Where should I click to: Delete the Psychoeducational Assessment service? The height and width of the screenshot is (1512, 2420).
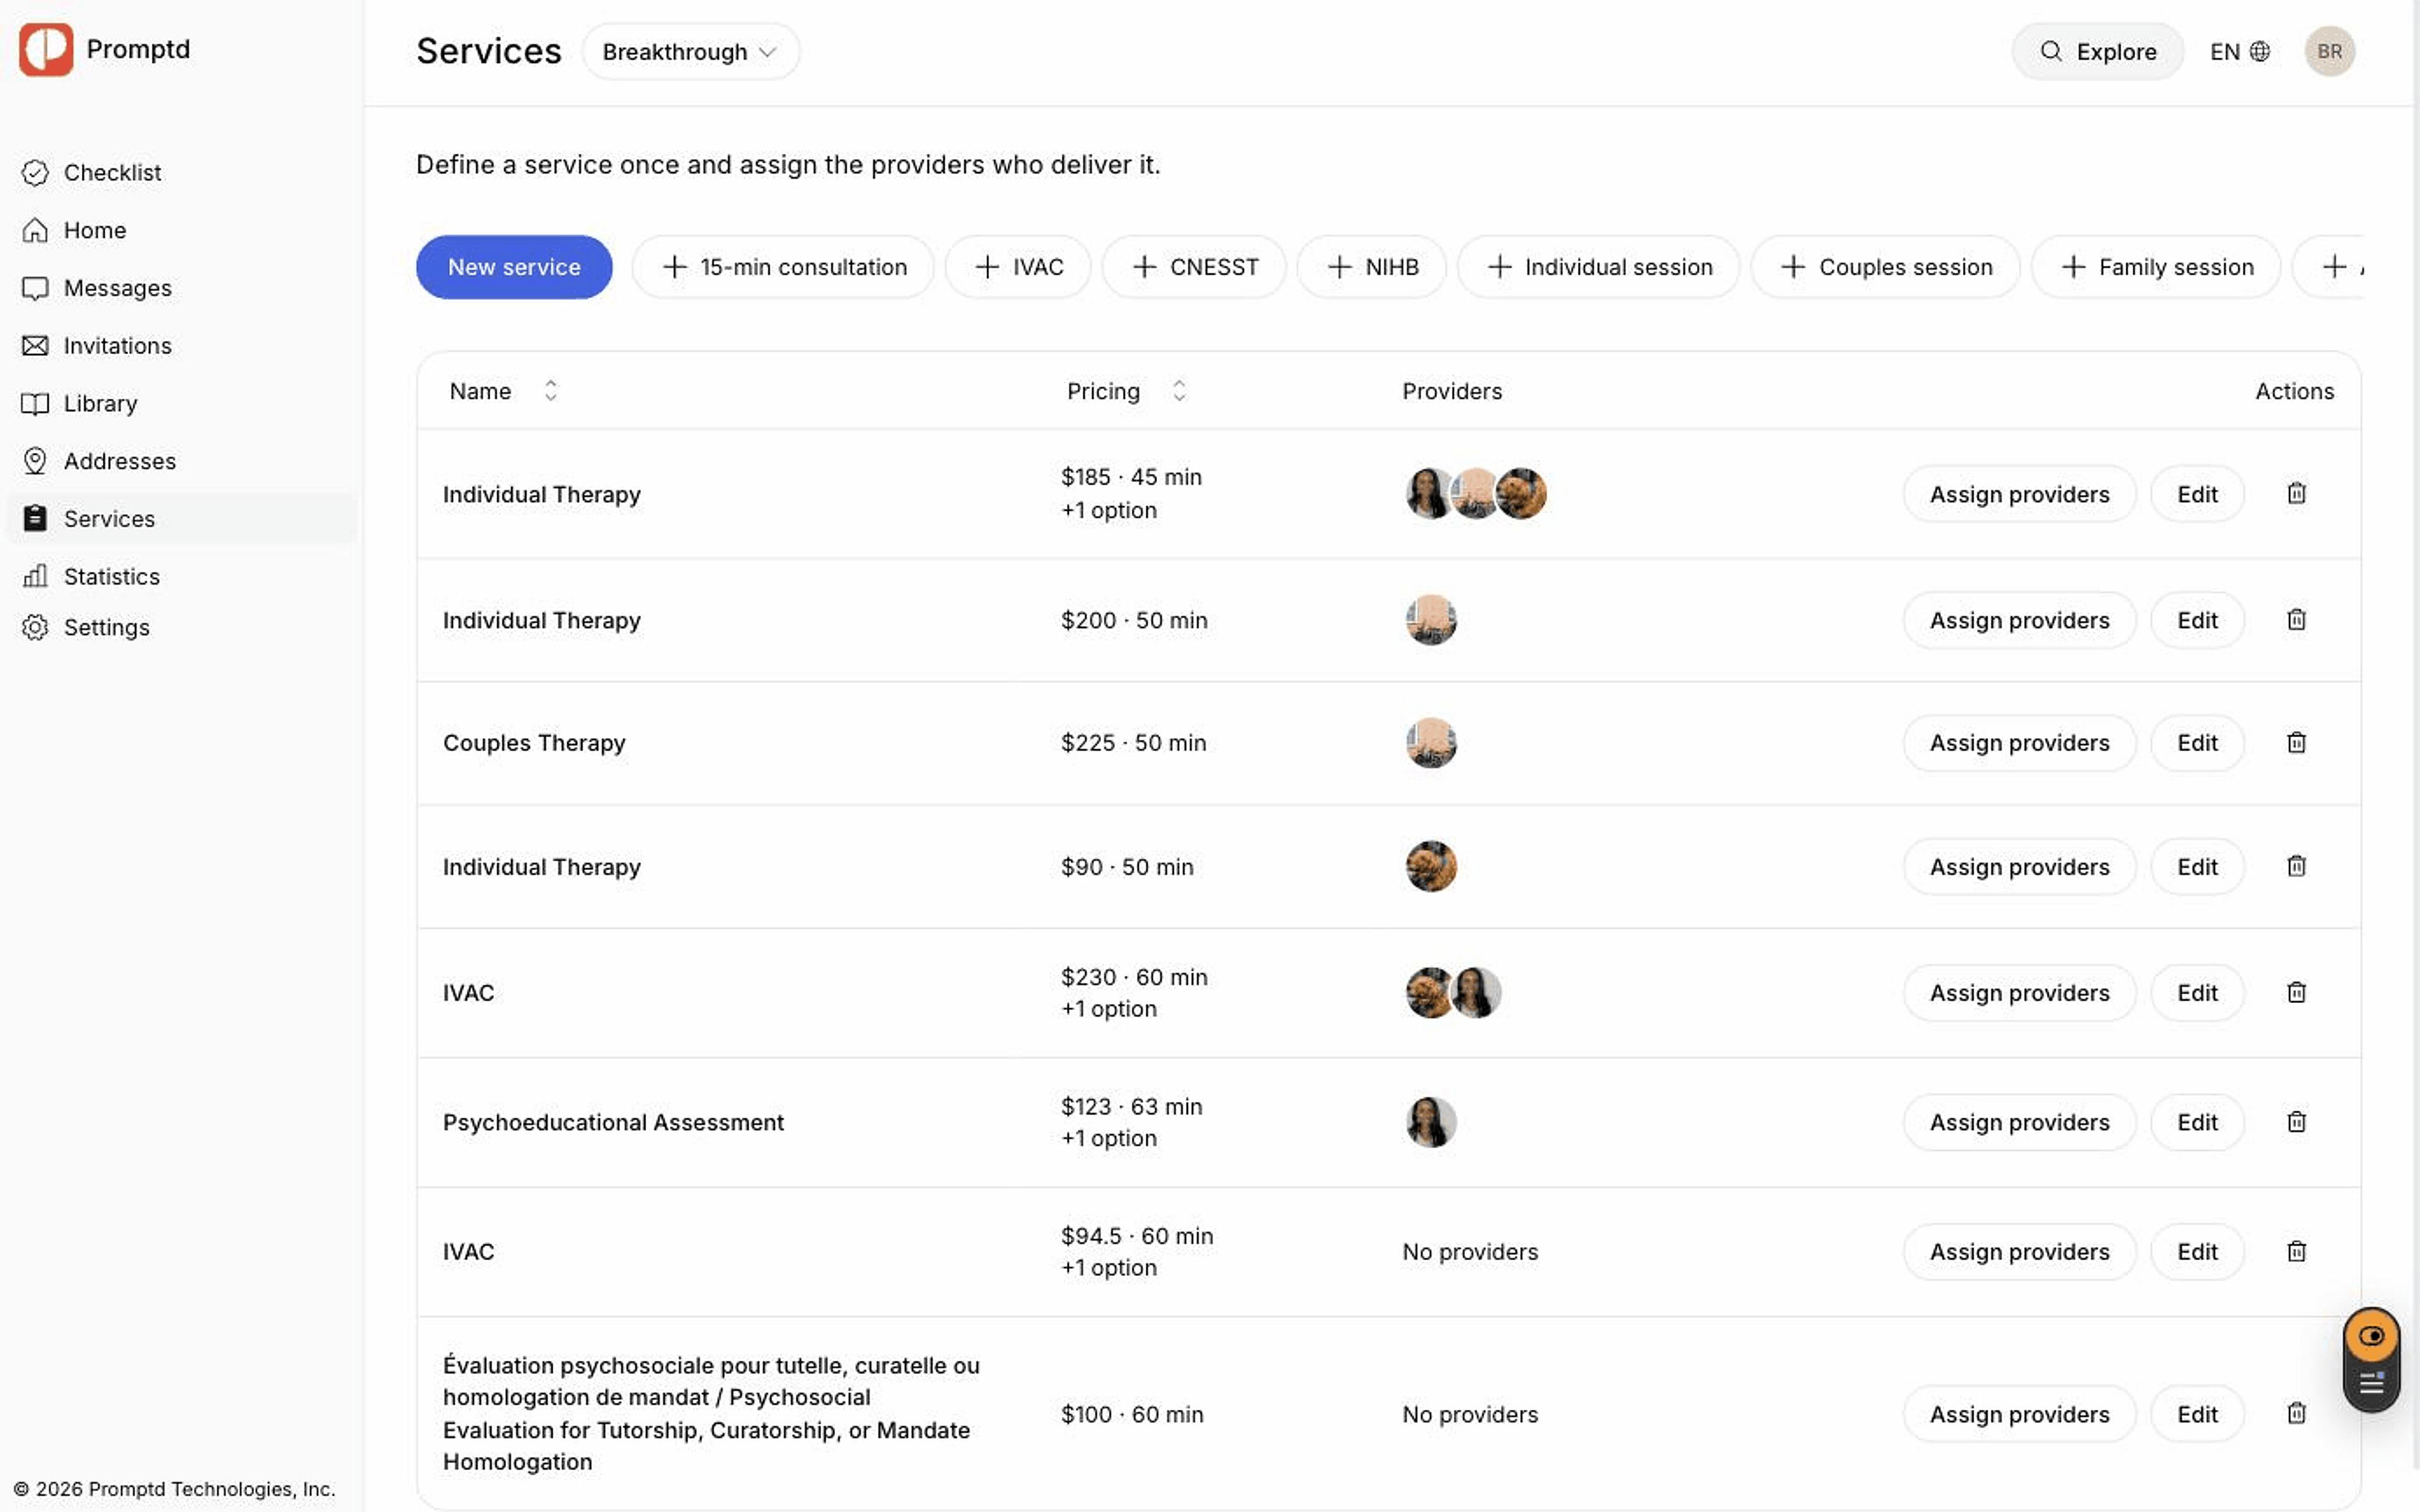click(x=2296, y=1121)
